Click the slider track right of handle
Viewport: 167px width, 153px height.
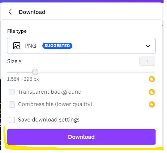pyautogui.click(x=96, y=72)
